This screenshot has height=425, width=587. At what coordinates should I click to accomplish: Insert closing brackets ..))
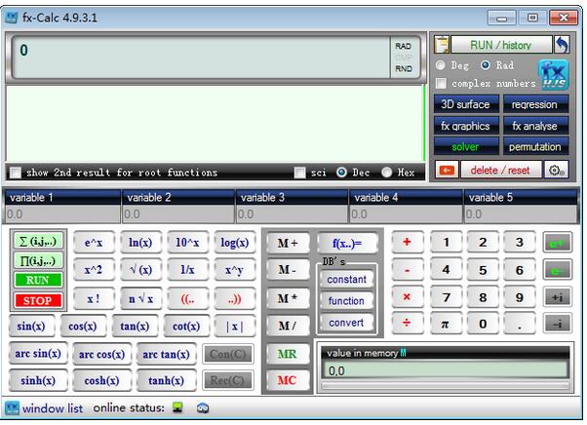[235, 299]
